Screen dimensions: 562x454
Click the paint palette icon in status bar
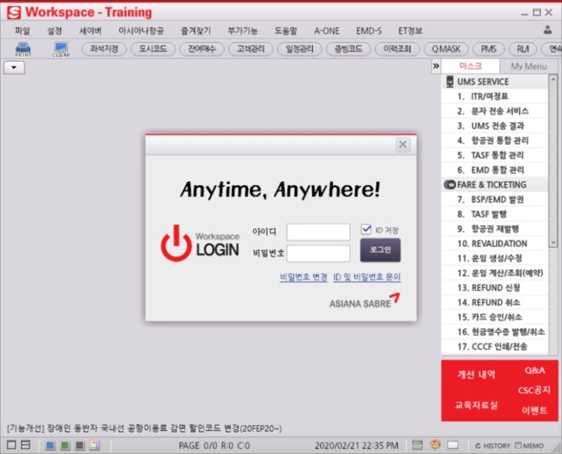(x=435, y=445)
